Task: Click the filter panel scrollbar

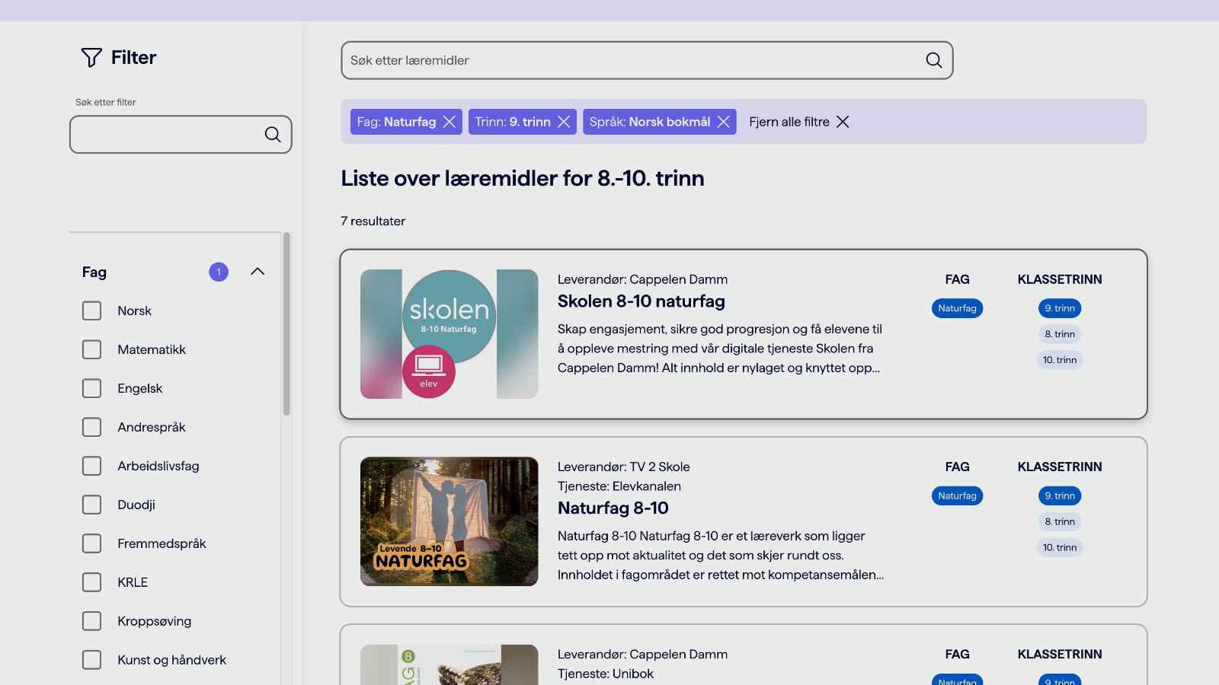Action: (286, 324)
